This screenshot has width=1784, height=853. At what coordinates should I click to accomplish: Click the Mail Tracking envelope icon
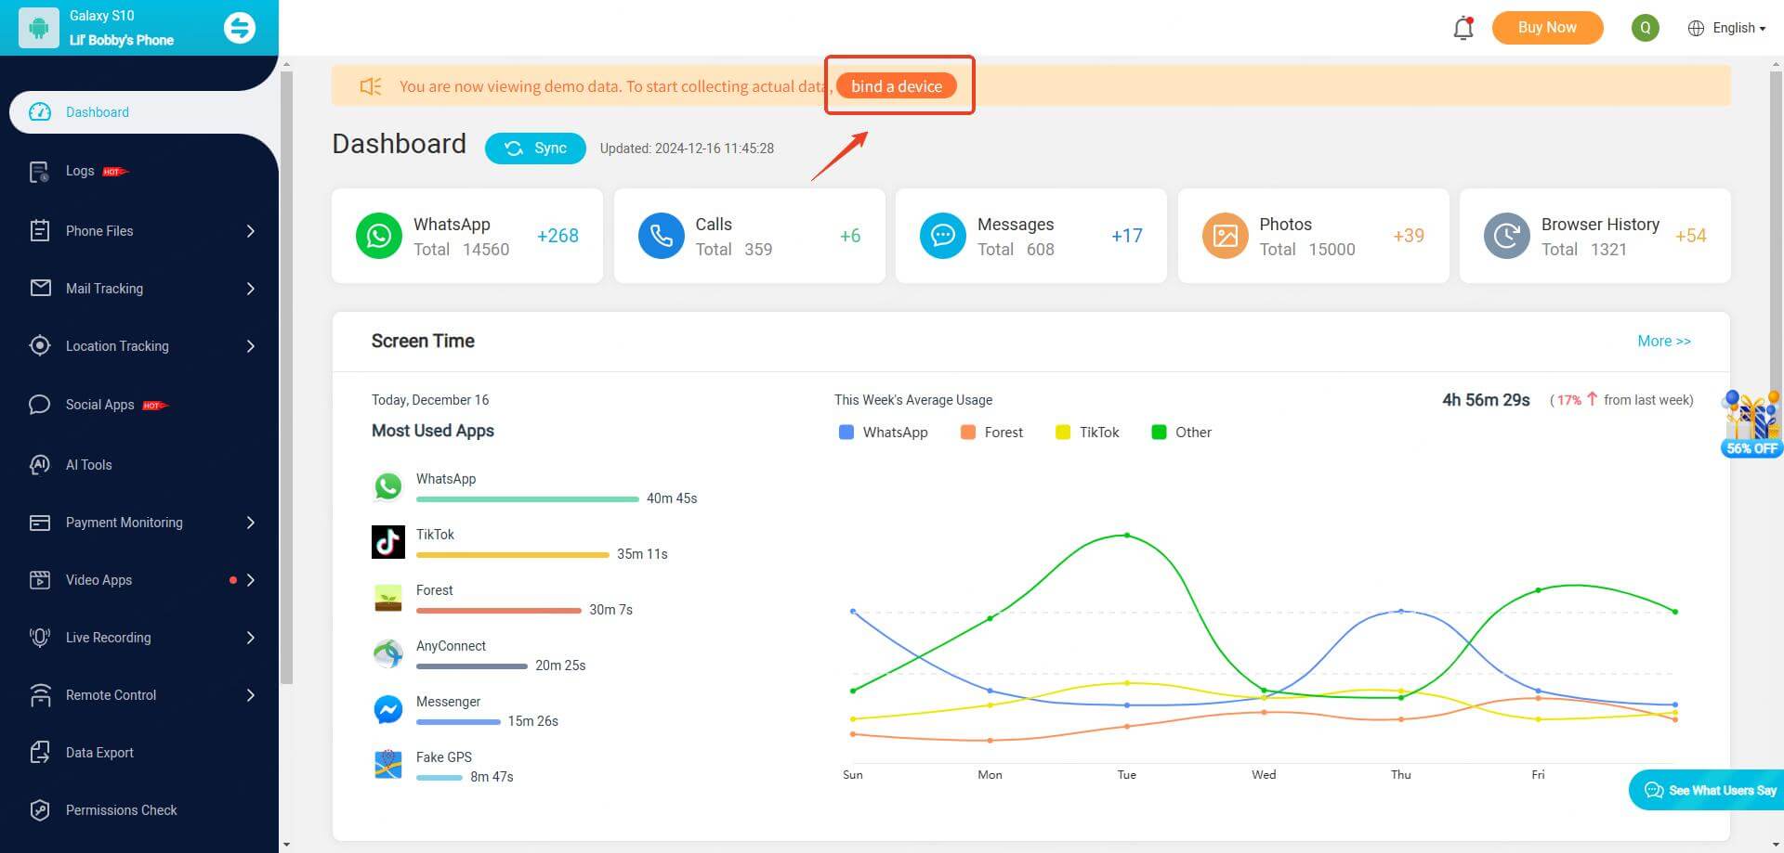(x=40, y=289)
